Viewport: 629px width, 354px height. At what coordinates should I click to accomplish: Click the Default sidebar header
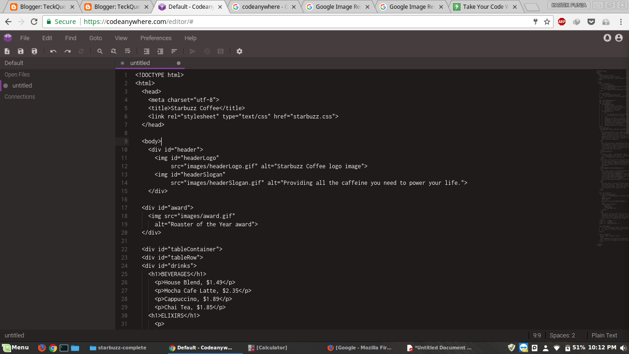click(x=14, y=63)
